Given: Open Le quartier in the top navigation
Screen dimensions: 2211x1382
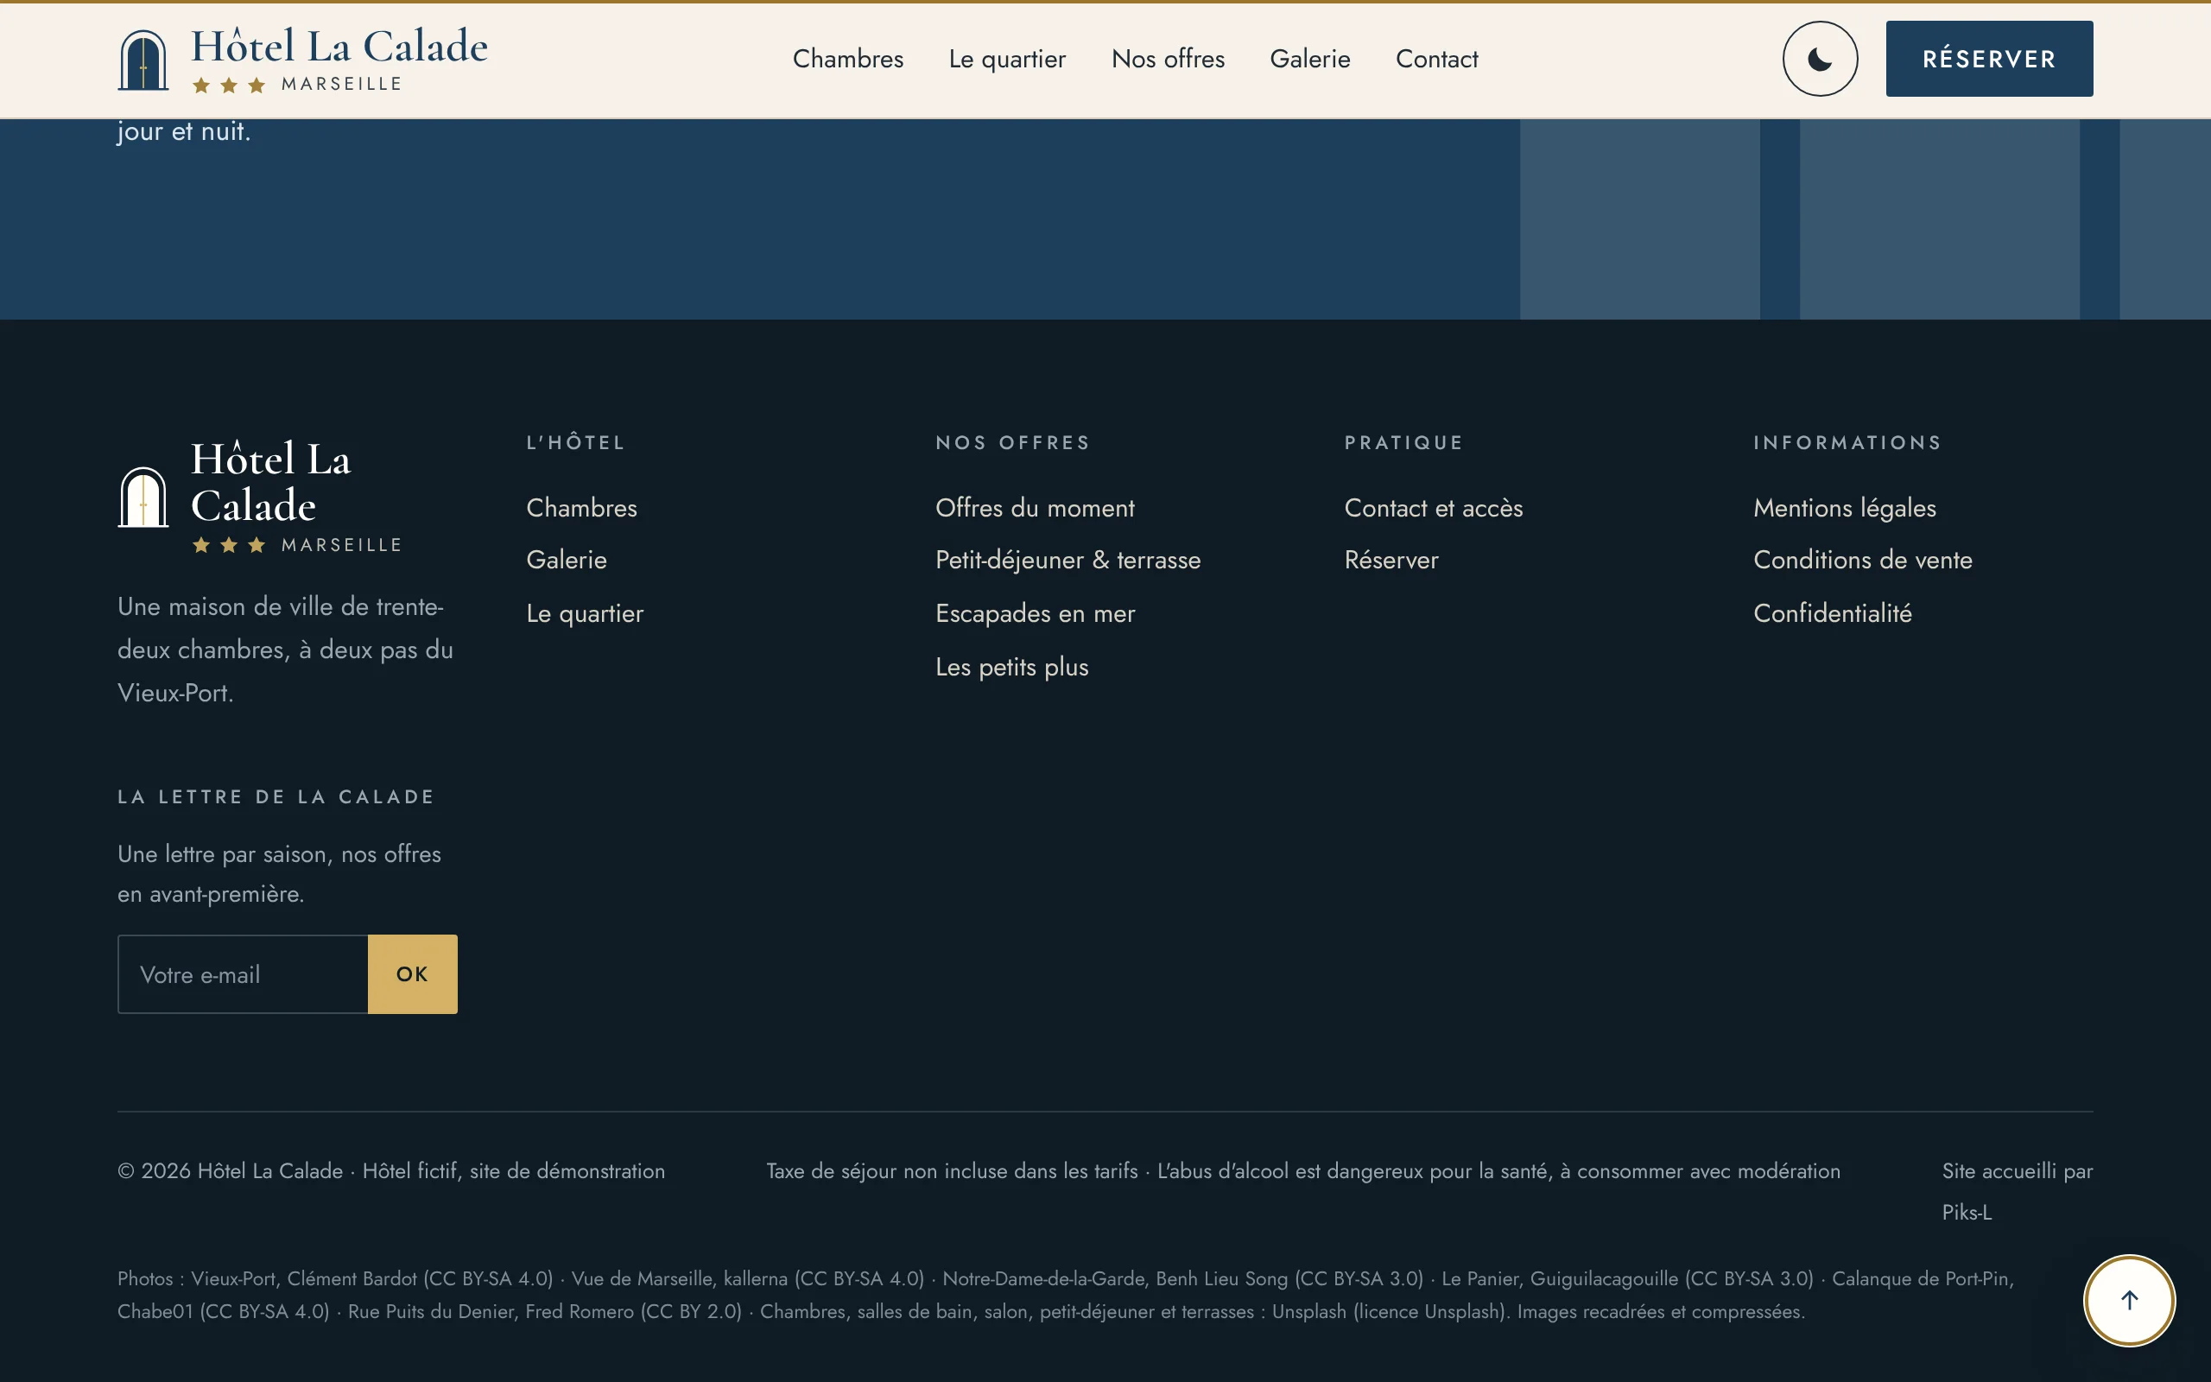Looking at the screenshot, I should [x=1007, y=60].
